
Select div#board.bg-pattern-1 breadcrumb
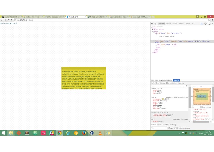166,80
